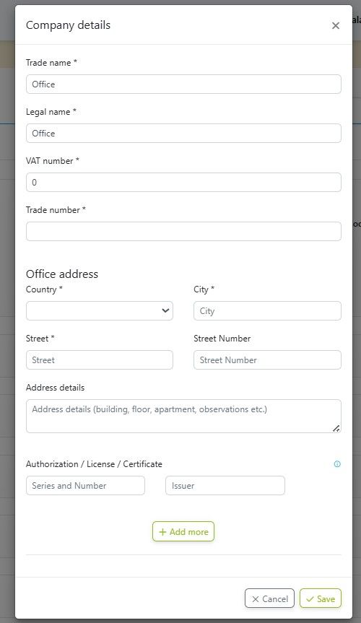The width and height of the screenshot is (361, 623).
Task: Click the Issuer input field
Action: pyautogui.click(x=225, y=486)
